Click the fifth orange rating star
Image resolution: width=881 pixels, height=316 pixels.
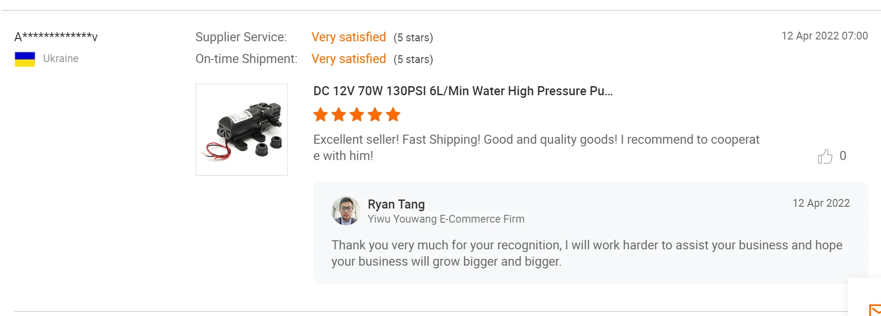click(393, 115)
